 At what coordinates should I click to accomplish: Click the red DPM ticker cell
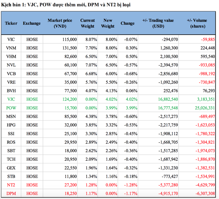tap(11, 193)
